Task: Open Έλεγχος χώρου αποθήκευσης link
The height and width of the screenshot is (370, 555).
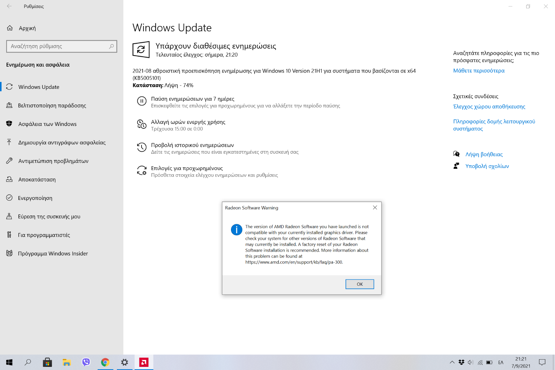Action: tap(489, 107)
